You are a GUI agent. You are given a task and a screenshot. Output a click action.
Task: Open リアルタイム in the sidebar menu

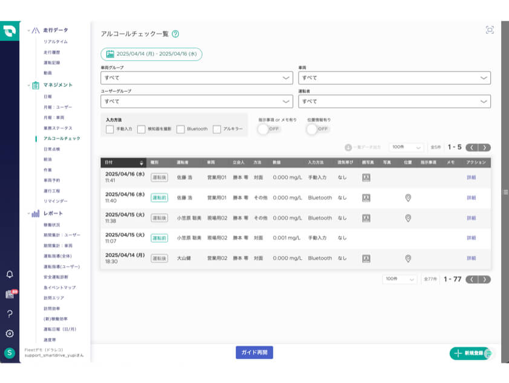tap(55, 42)
